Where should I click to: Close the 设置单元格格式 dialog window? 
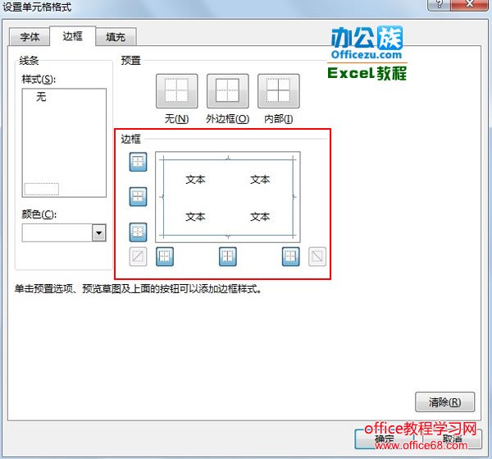(x=469, y=4)
